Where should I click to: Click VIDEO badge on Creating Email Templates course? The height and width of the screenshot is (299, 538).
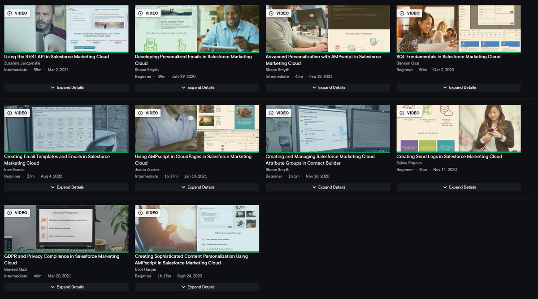coord(17,113)
